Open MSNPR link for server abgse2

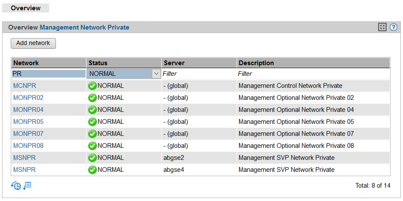[25, 158]
